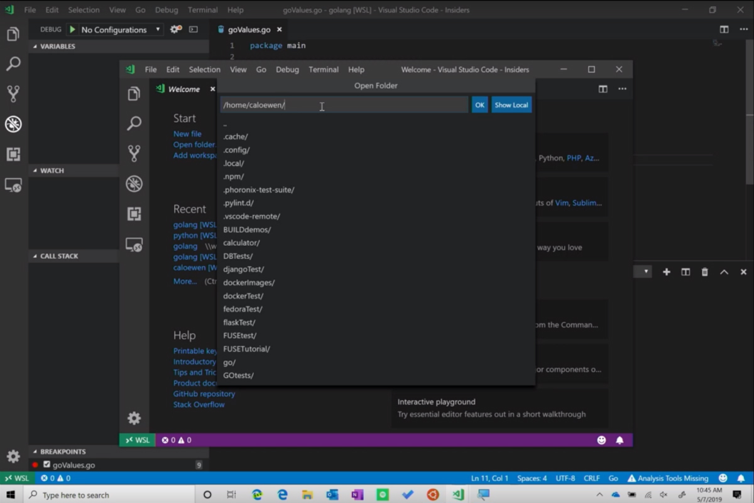The height and width of the screenshot is (503, 754).
Task: Select the Welcome tab
Action: click(184, 89)
